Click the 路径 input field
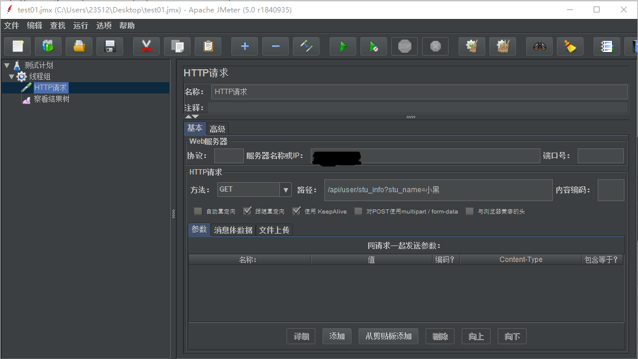The height and width of the screenshot is (359, 638). point(438,190)
